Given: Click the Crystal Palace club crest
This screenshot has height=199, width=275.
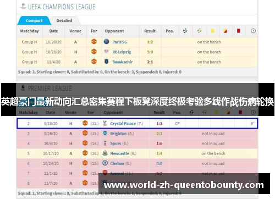Looking at the screenshot, I should [x=105, y=123].
